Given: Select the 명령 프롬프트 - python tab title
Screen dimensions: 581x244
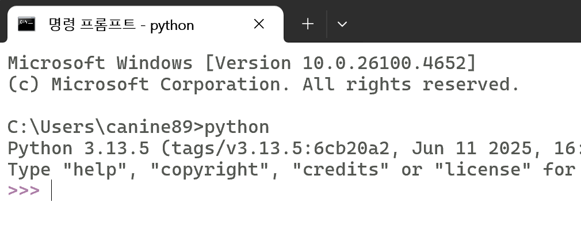Looking at the screenshot, I should (x=121, y=25).
